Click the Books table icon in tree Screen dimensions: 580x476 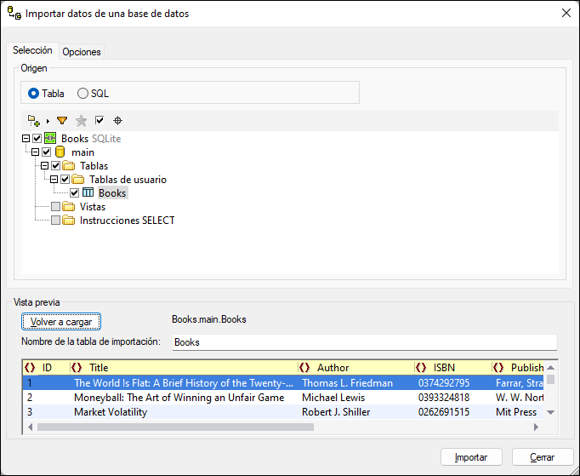88,193
